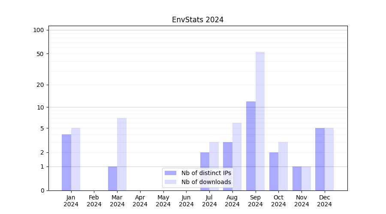
Task: Click the September downloads bar
Action: pos(260,121)
